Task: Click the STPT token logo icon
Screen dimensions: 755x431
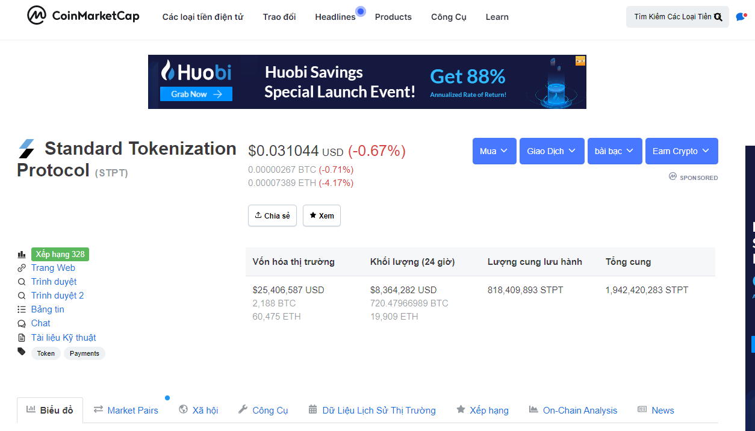Action: (26, 149)
